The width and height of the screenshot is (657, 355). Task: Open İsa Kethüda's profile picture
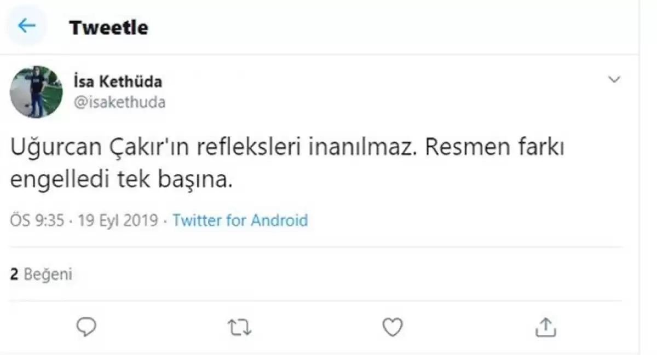(36, 91)
